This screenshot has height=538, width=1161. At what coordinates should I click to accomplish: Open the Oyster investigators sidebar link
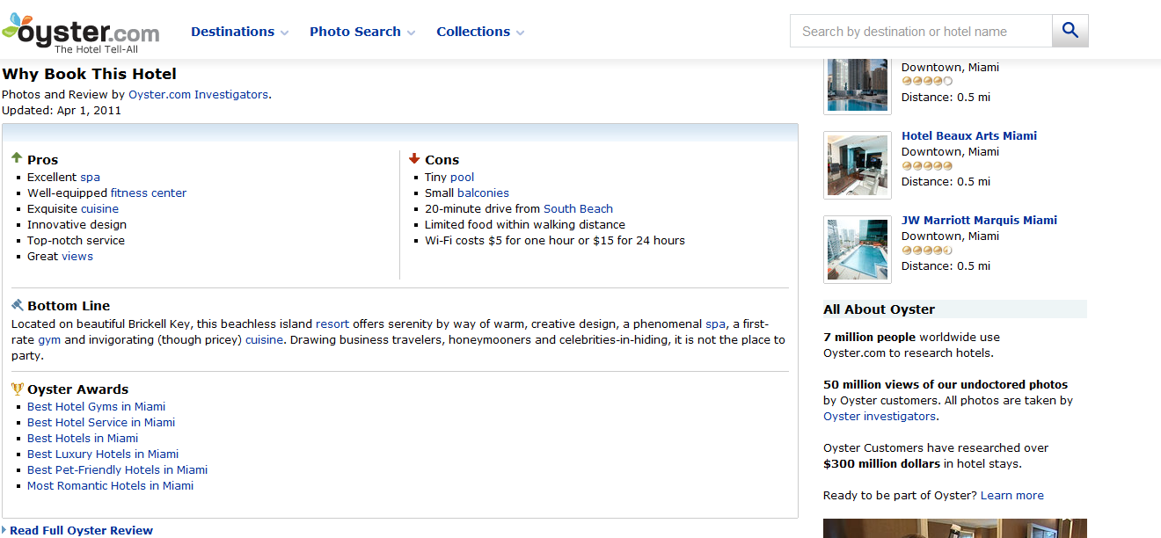(879, 416)
